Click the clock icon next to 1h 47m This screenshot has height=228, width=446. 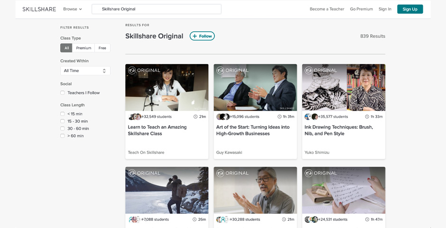(367, 219)
